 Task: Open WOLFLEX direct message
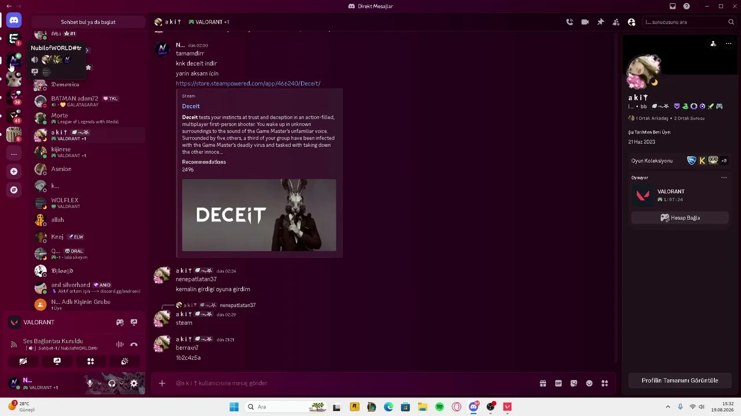coord(88,203)
